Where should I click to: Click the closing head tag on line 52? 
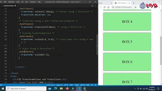point(14,73)
